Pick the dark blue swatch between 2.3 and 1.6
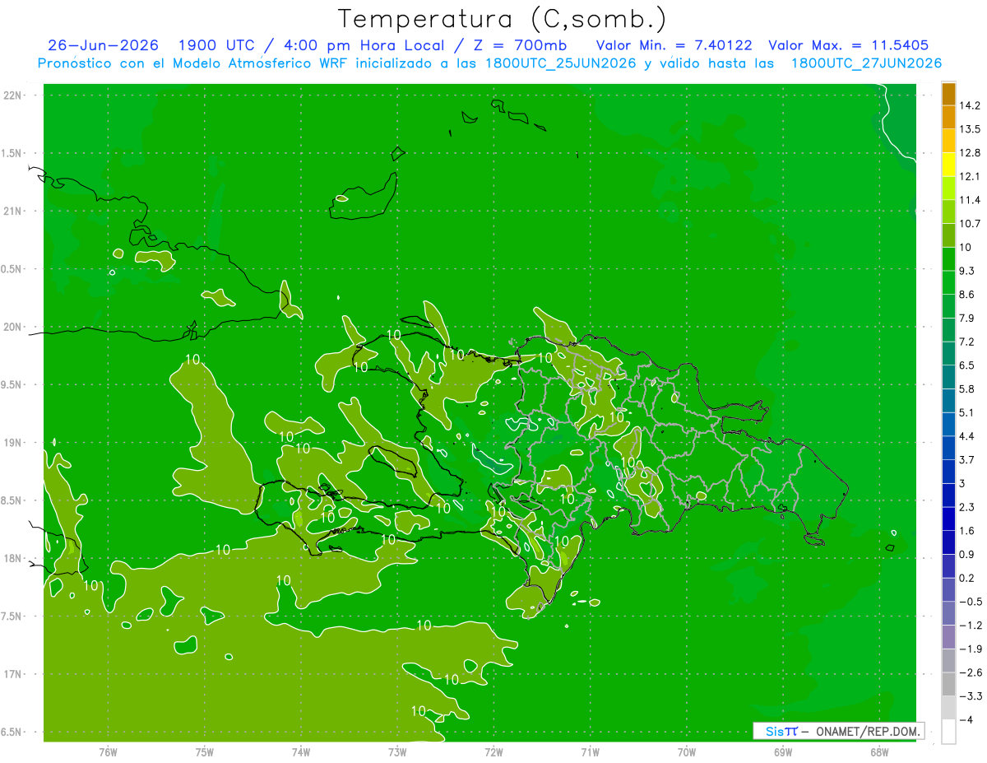987x763 pixels. tap(948, 519)
